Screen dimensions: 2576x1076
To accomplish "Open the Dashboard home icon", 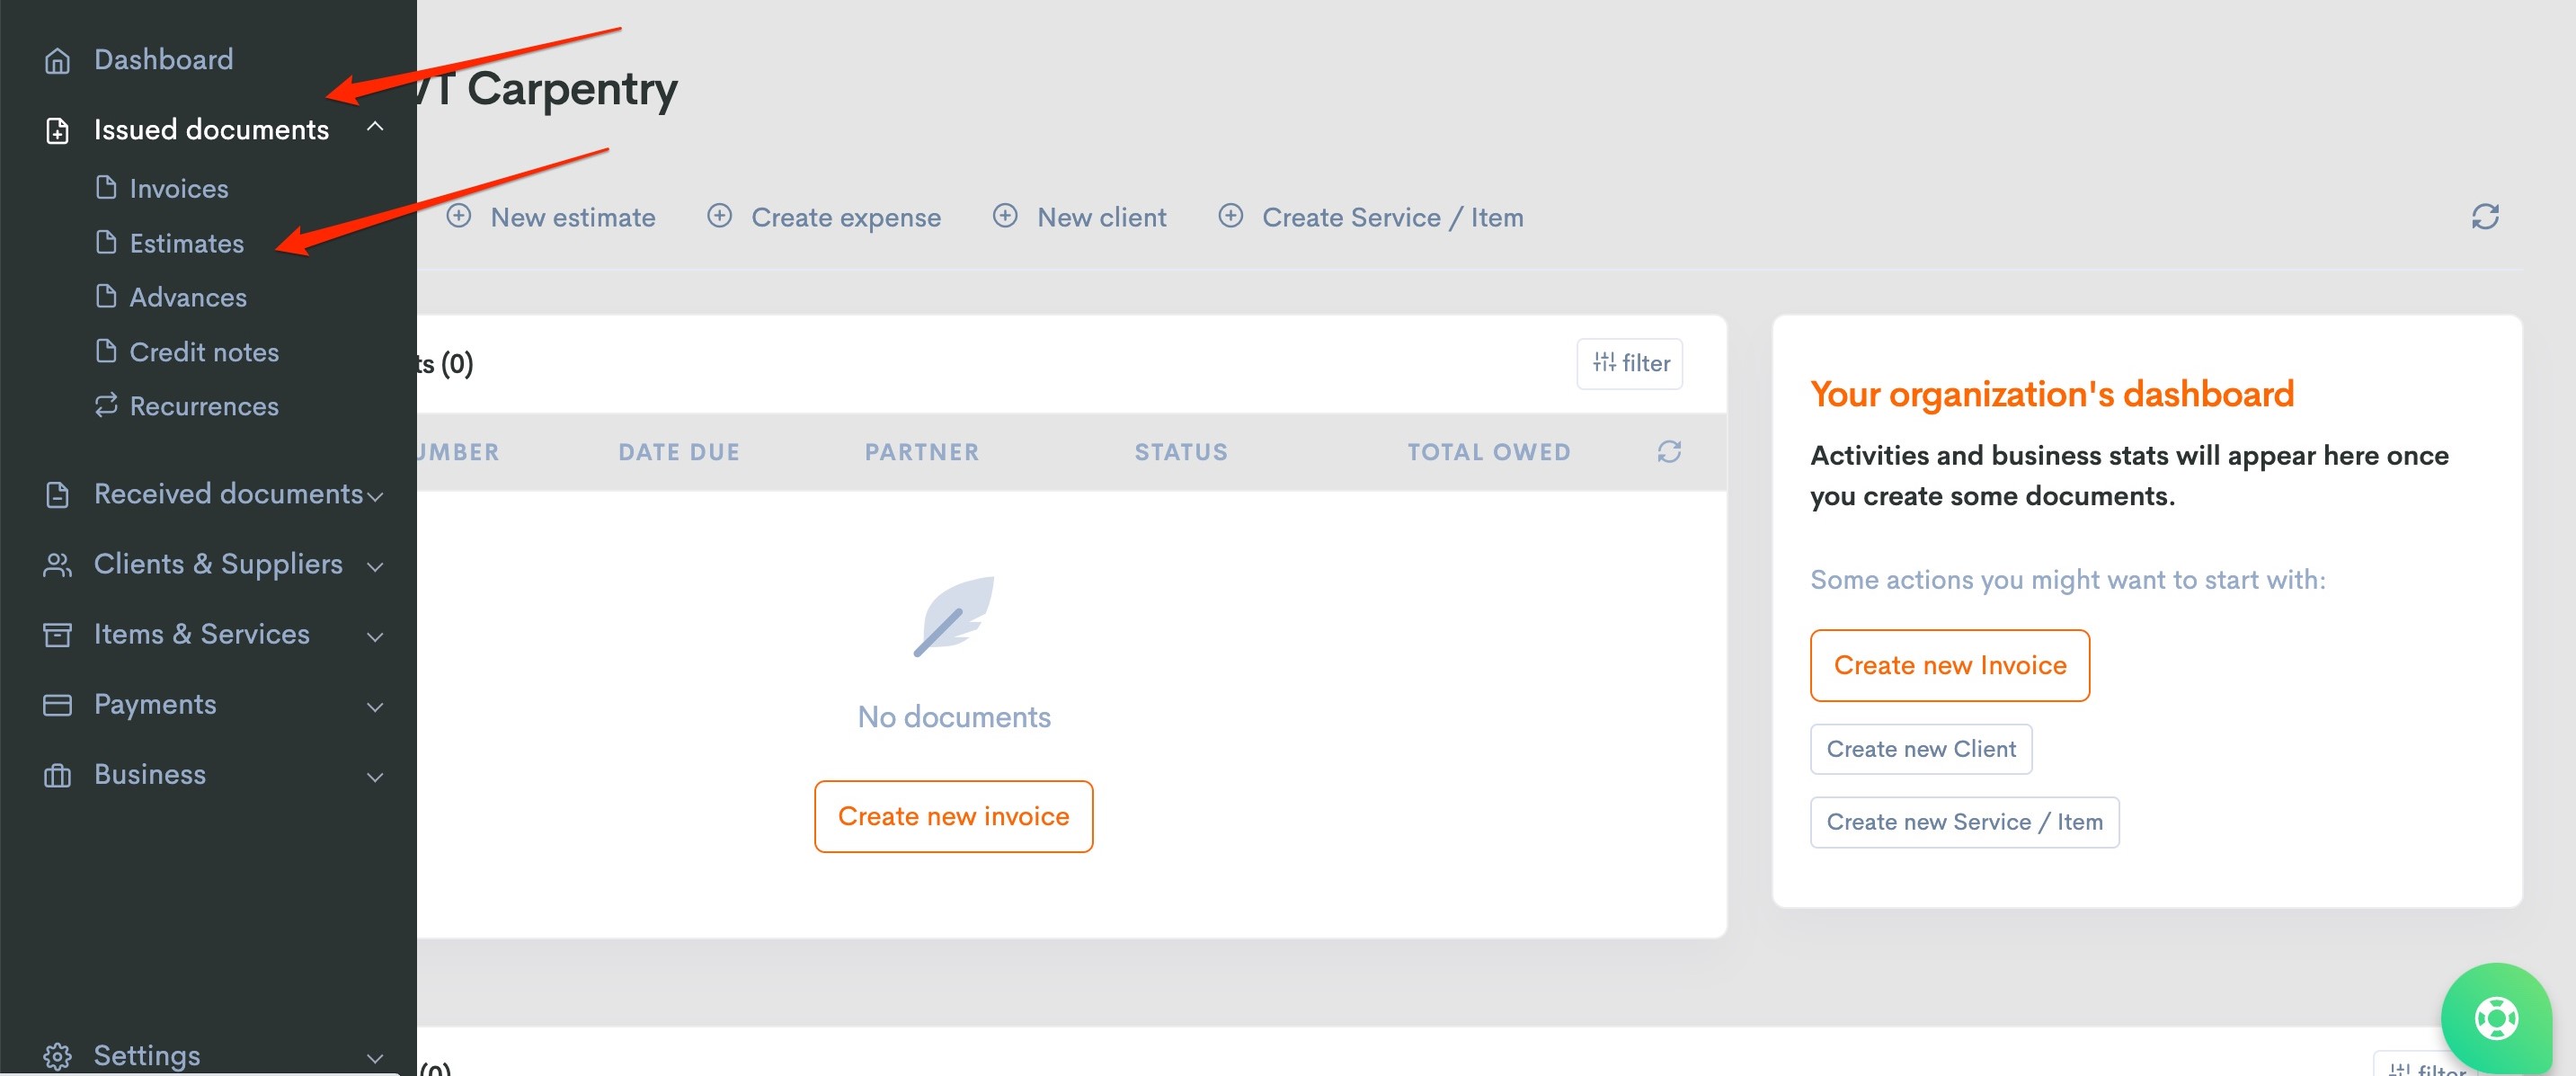I will pos(57,61).
